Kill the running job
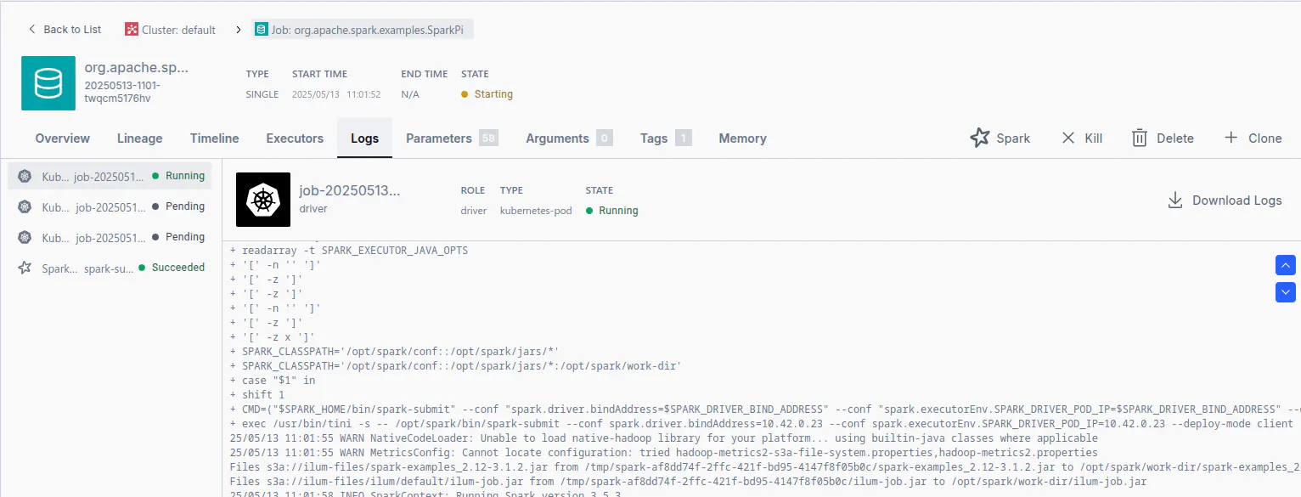 [x=1082, y=138]
